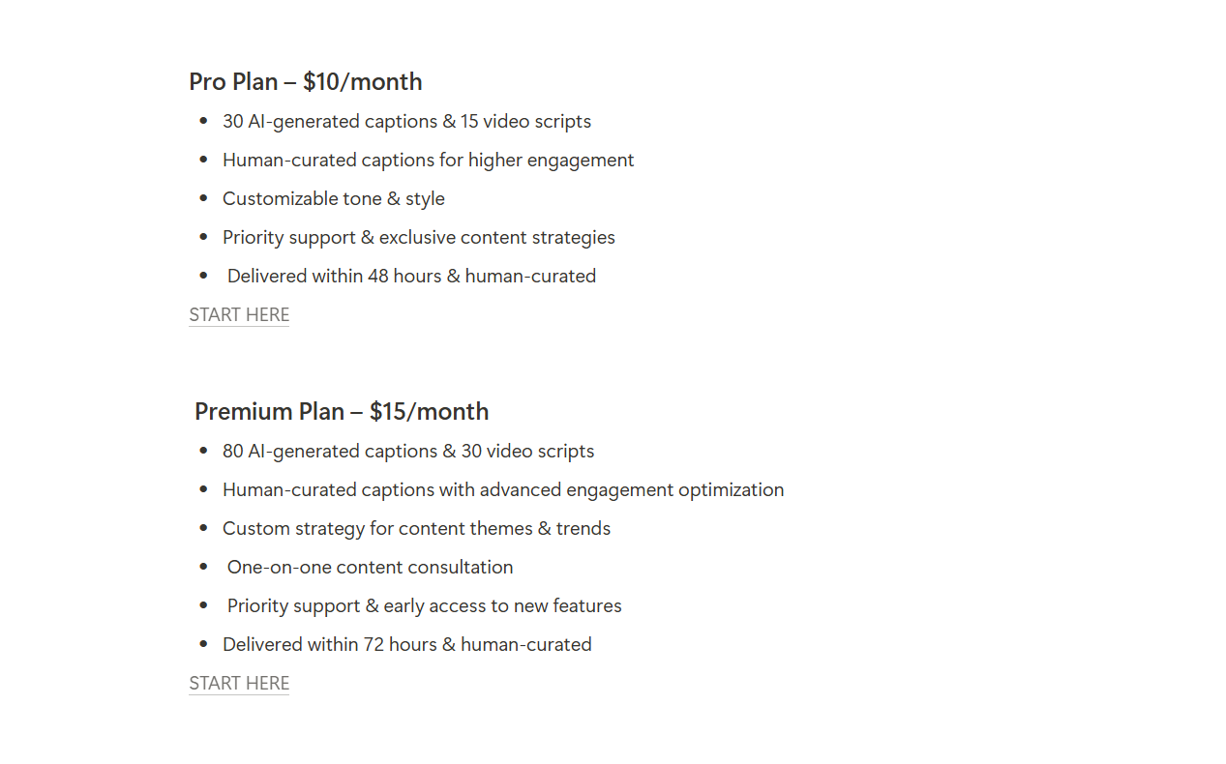Click START HERE link under Pro Plan
Screen dimensions: 1226x764
click(x=239, y=315)
